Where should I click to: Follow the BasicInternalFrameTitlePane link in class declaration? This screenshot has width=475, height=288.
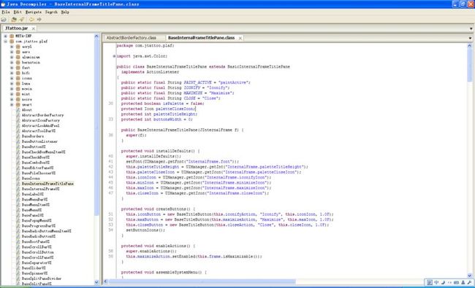[x=259, y=66]
